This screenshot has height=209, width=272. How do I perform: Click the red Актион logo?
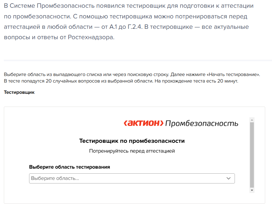tap(143, 123)
